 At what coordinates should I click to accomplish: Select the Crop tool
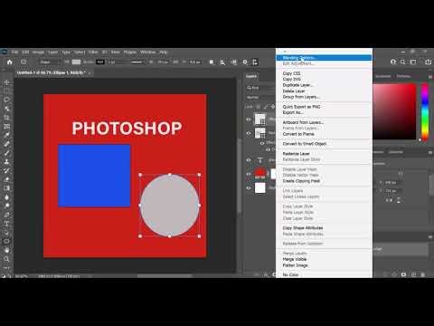point(6,118)
